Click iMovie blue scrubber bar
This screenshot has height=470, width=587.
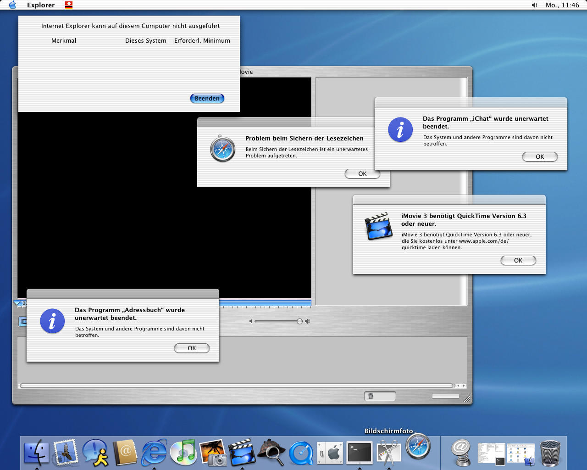click(x=265, y=303)
